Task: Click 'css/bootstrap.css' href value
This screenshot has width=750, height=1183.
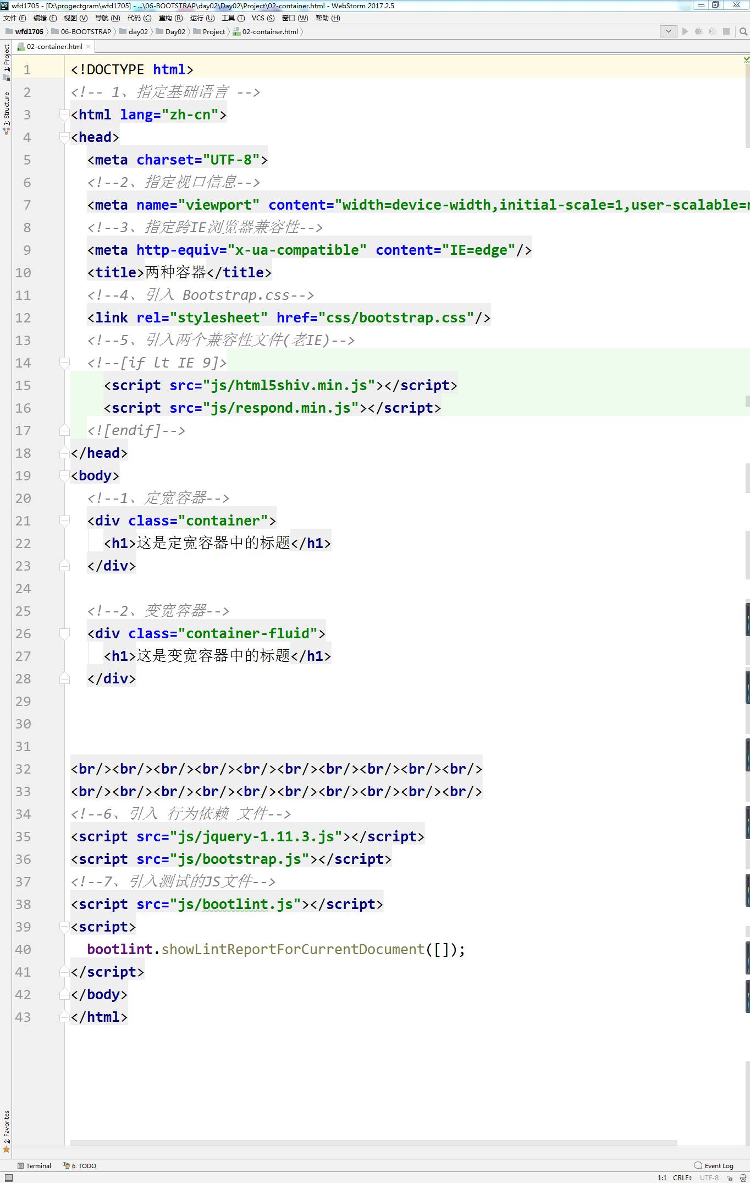Action: (396, 317)
